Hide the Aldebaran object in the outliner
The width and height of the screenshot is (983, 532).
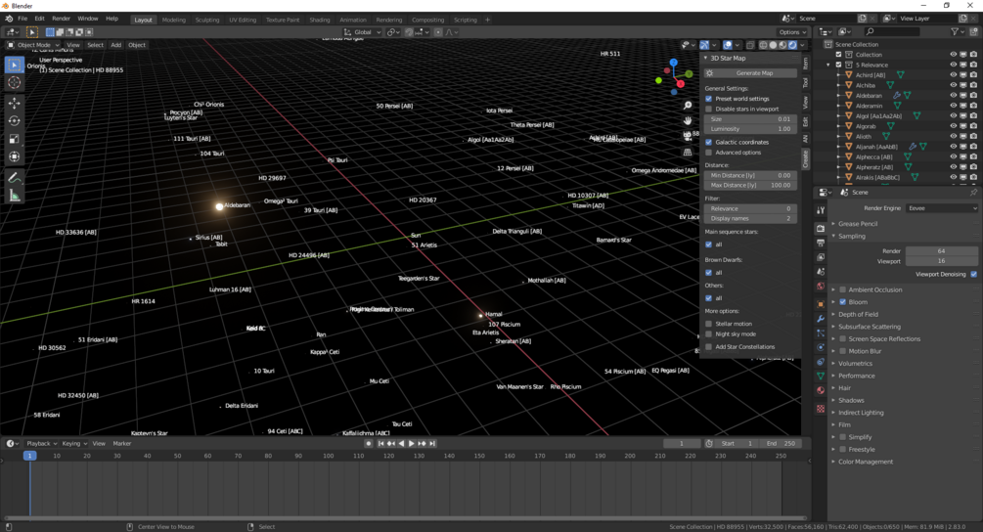(x=953, y=95)
